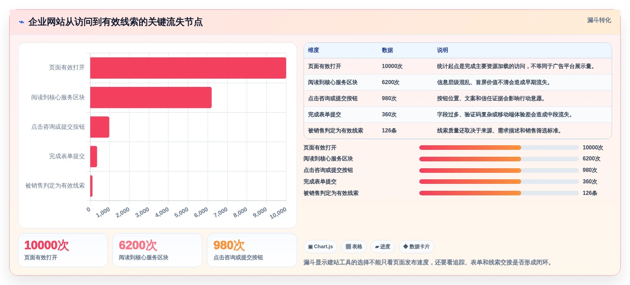Click the 980次 stat card

coord(252,250)
